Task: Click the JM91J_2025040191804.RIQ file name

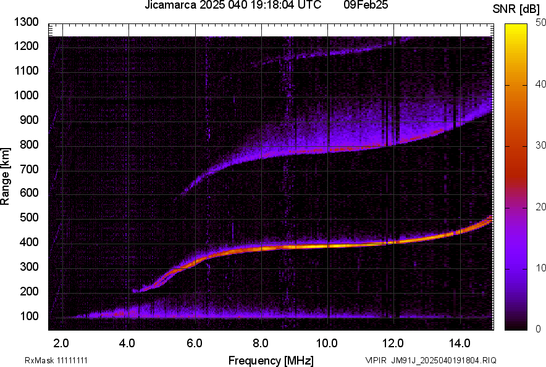Action: pos(443,360)
